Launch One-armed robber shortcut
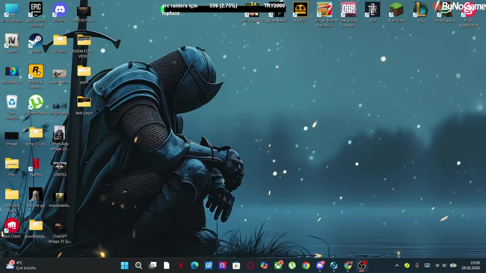The height and width of the screenshot is (273, 486). coord(348,15)
